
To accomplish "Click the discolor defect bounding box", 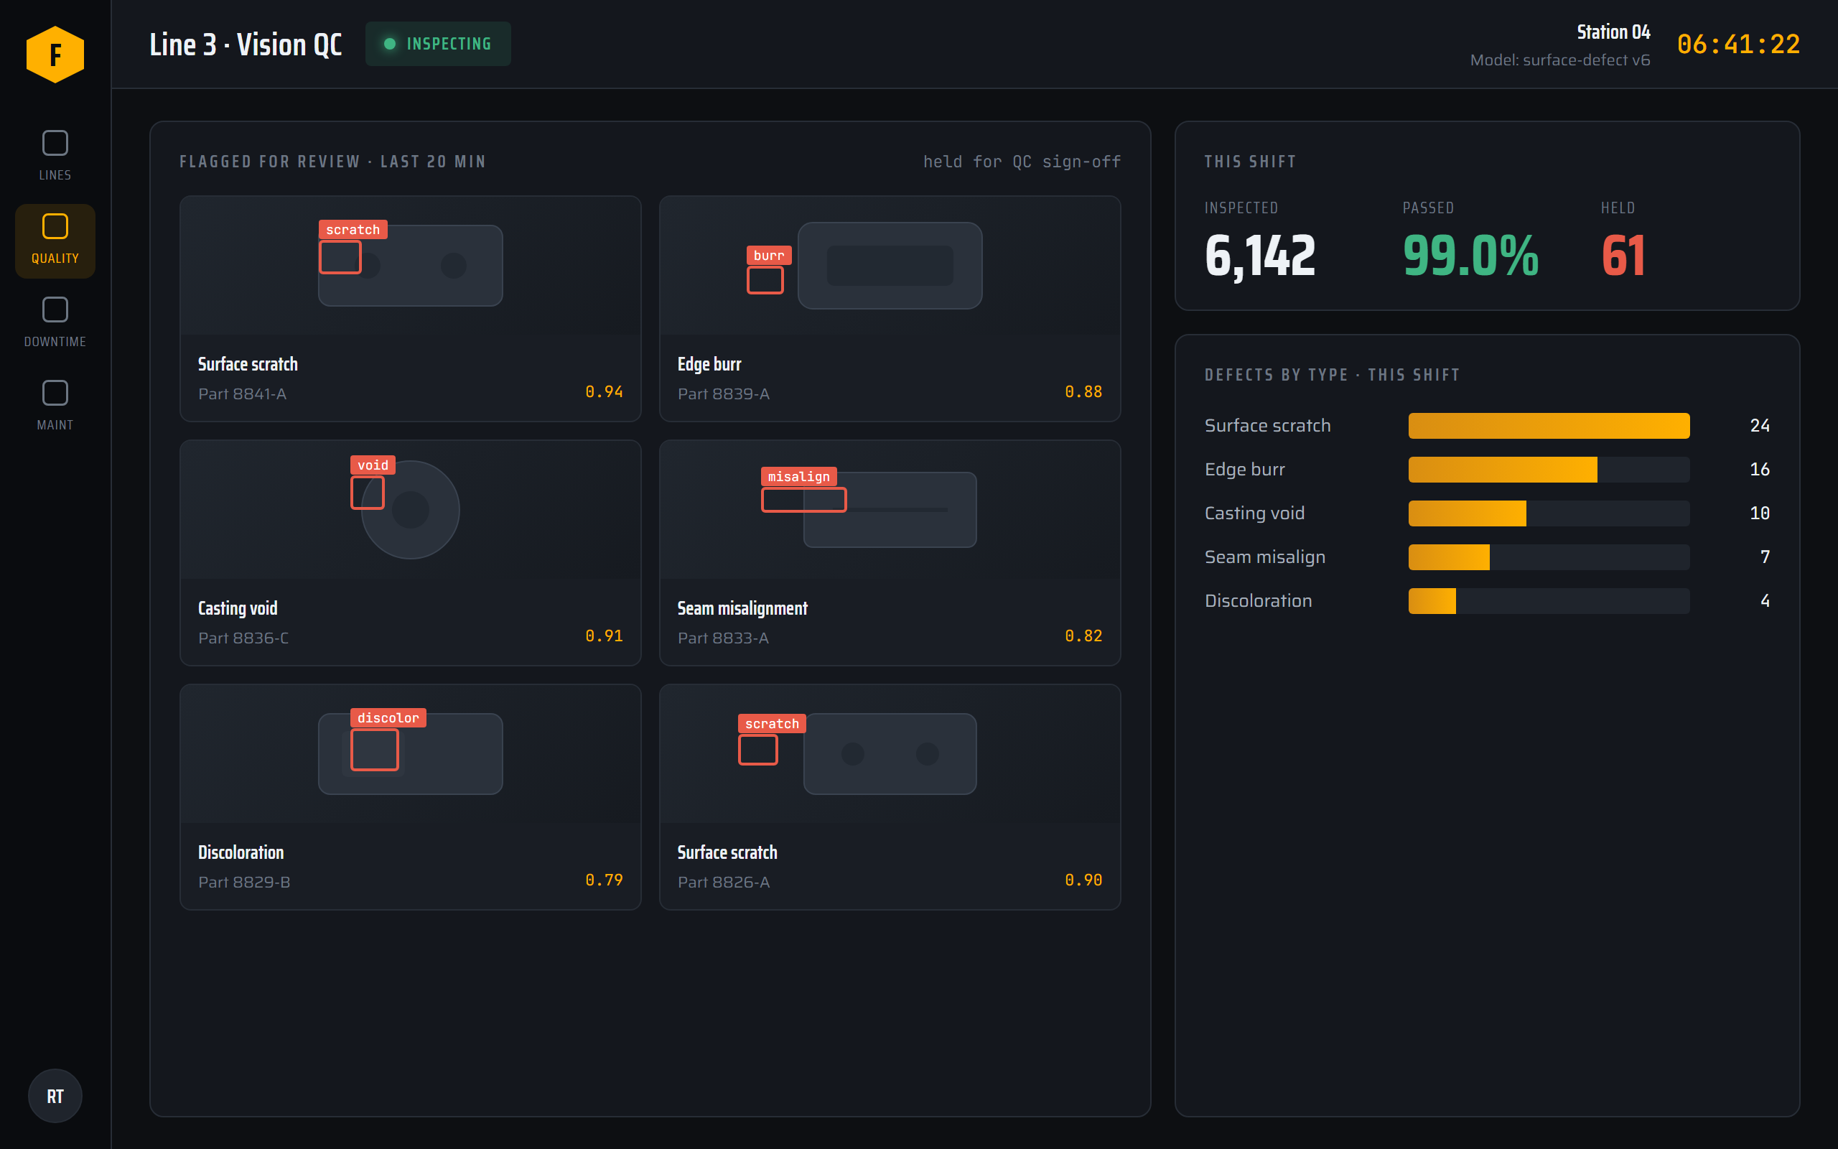I will pos(375,749).
